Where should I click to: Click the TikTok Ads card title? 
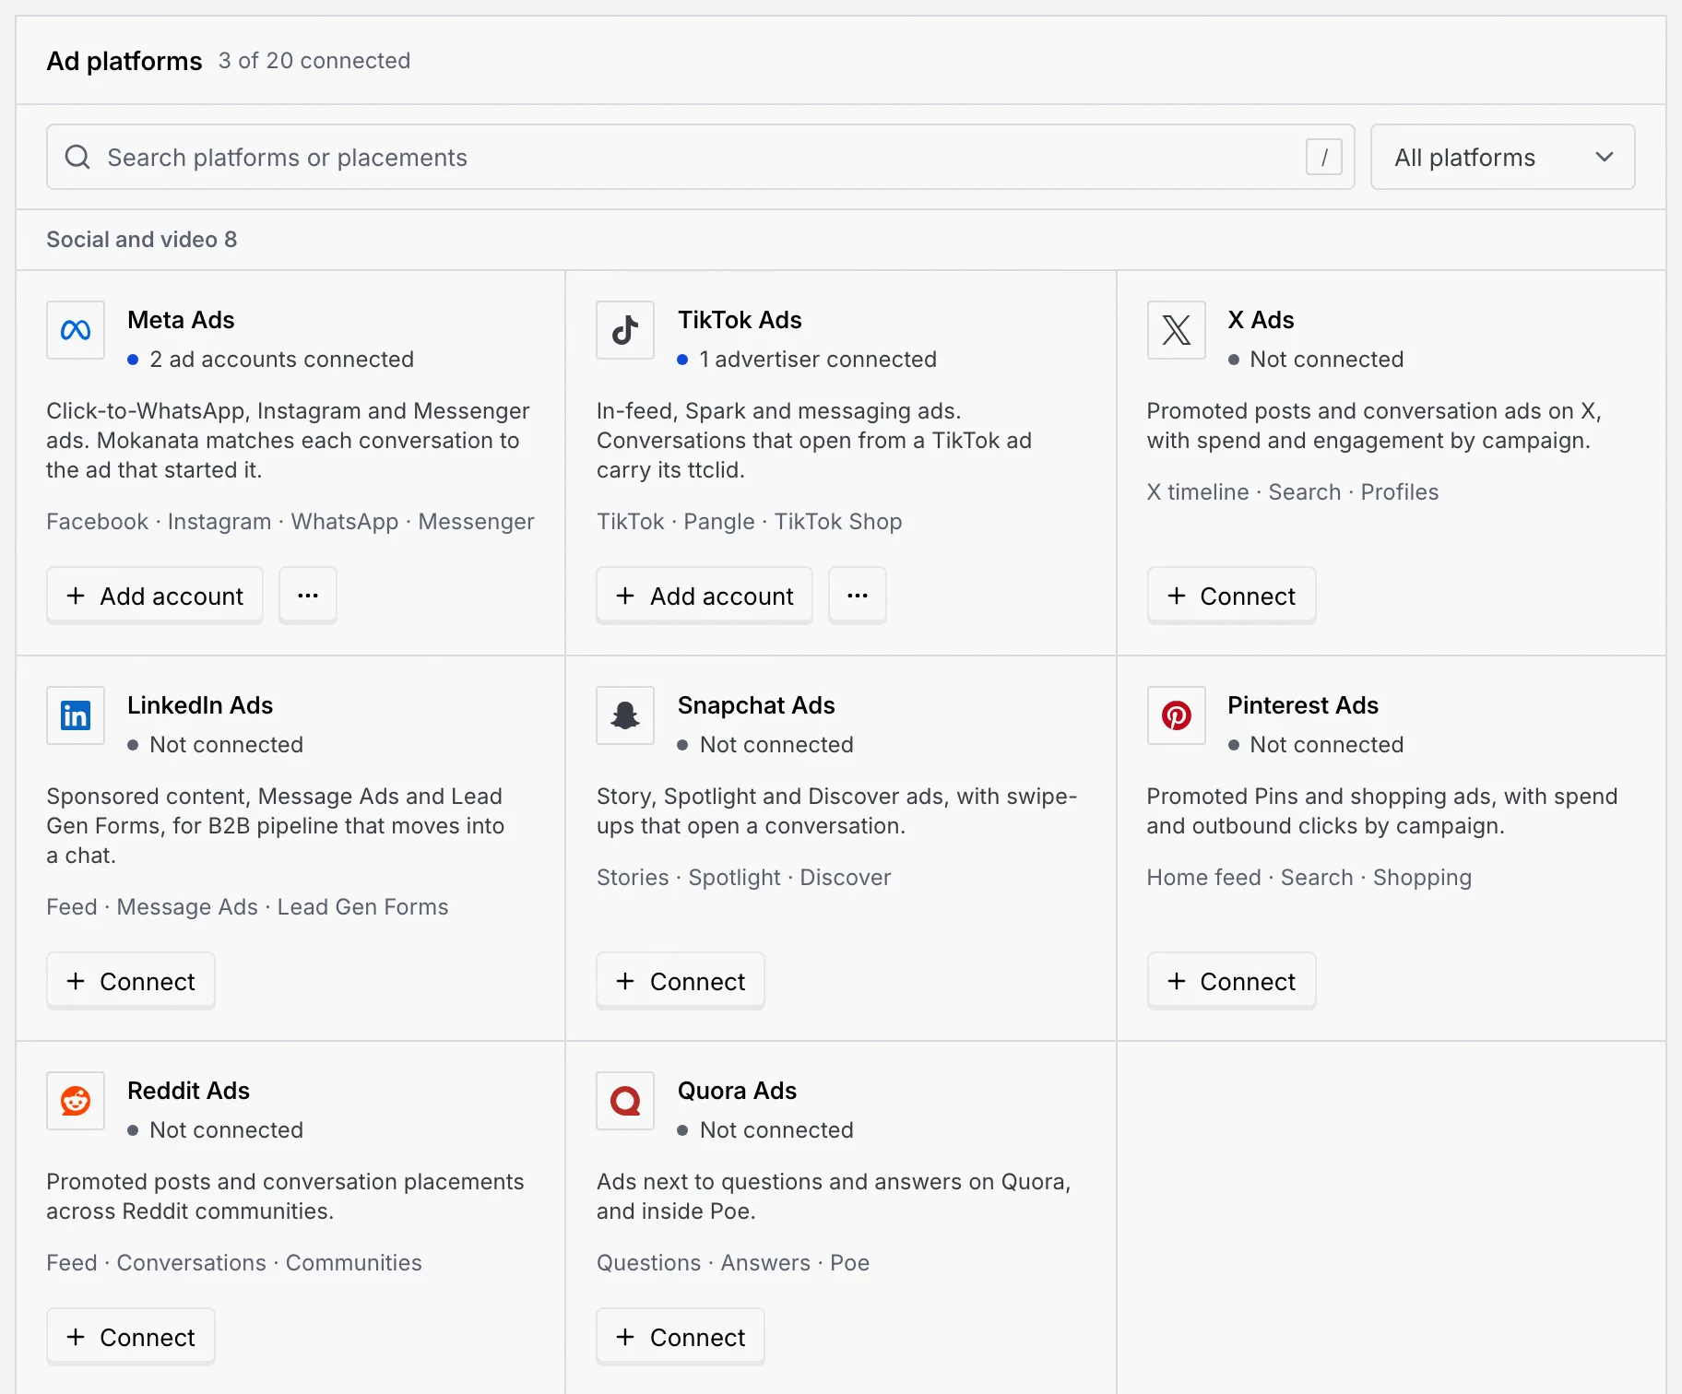(x=740, y=320)
